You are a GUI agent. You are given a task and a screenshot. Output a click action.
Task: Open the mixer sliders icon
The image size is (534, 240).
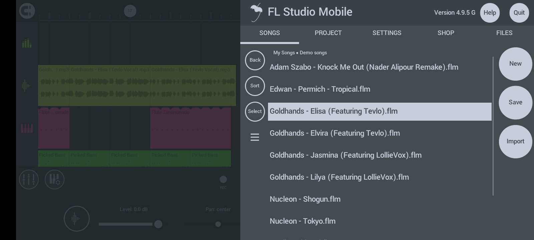[29, 179]
